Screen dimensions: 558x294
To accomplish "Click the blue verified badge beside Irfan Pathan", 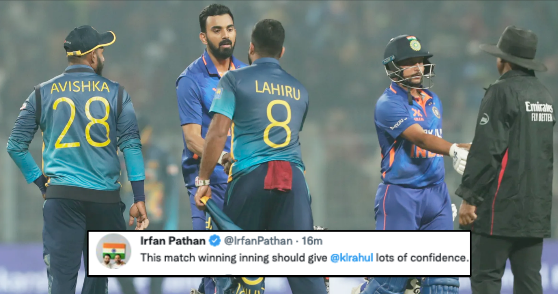I will (x=215, y=241).
